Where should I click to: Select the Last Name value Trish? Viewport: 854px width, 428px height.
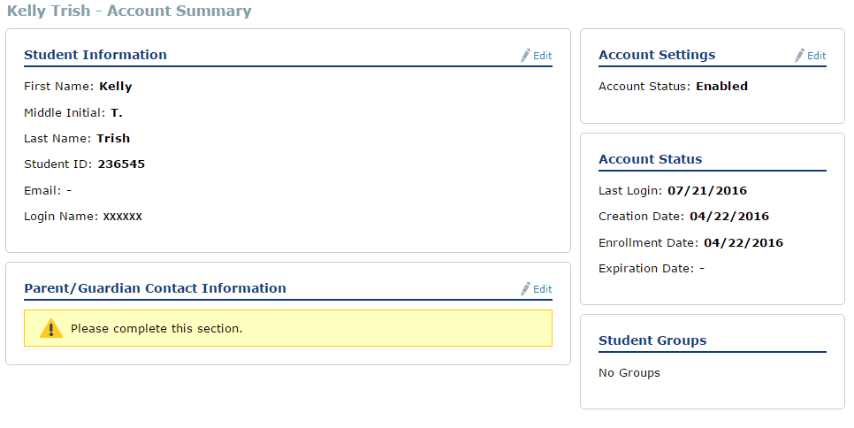coord(113,139)
